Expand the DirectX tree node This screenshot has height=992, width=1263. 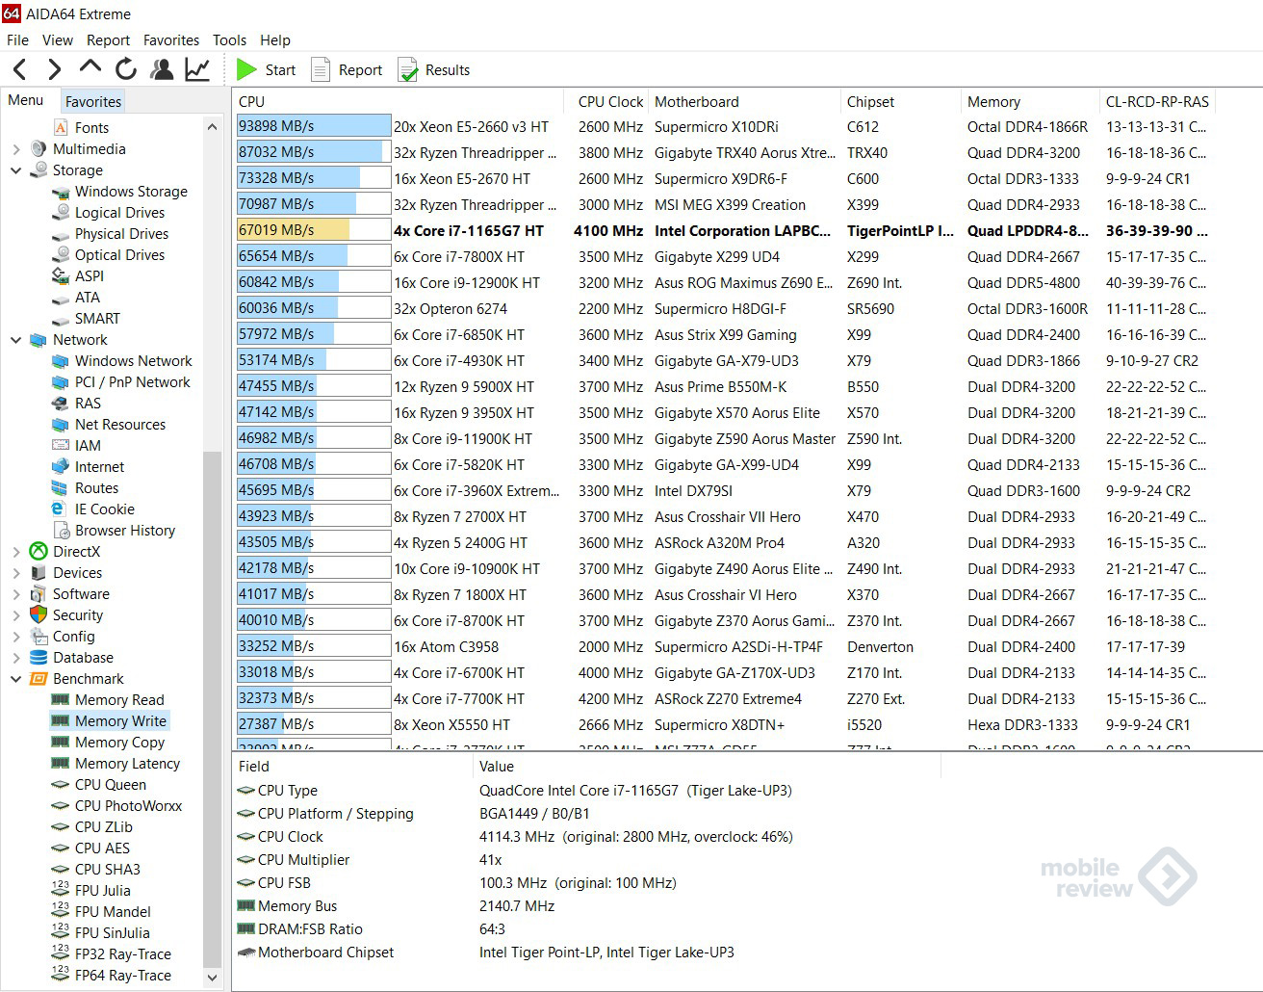coord(15,552)
